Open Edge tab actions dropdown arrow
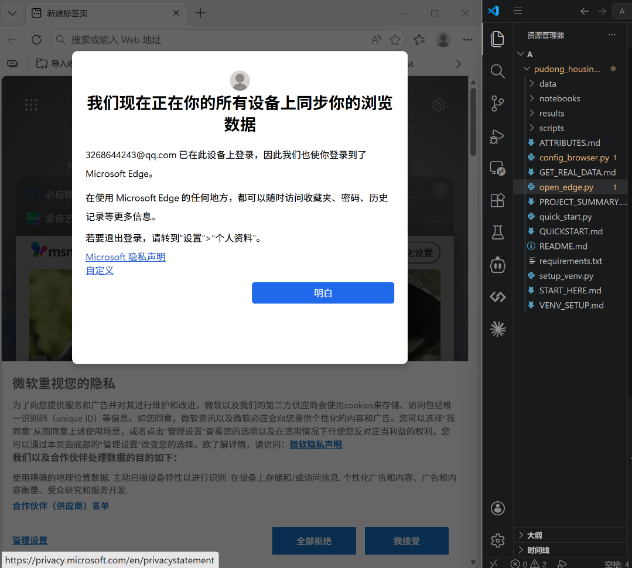 coord(12,13)
